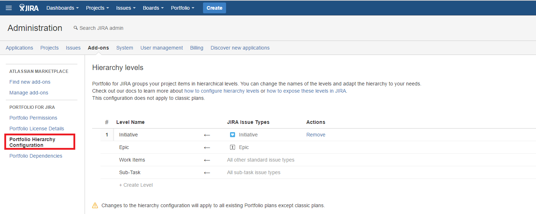Viewport: 536px width, 214px height.
Task: Click the Epic issue type icon
Action: pos(233,147)
